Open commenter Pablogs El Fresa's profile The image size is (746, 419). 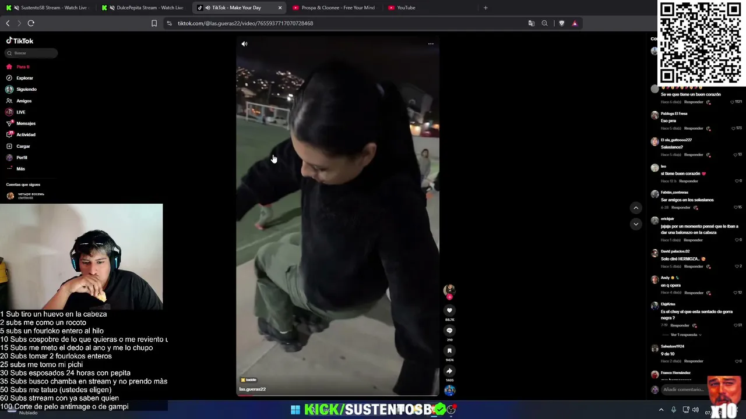(x=674, y=113)
